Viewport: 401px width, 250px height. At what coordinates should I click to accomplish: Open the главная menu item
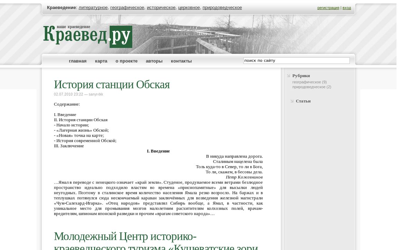[77, 61]
